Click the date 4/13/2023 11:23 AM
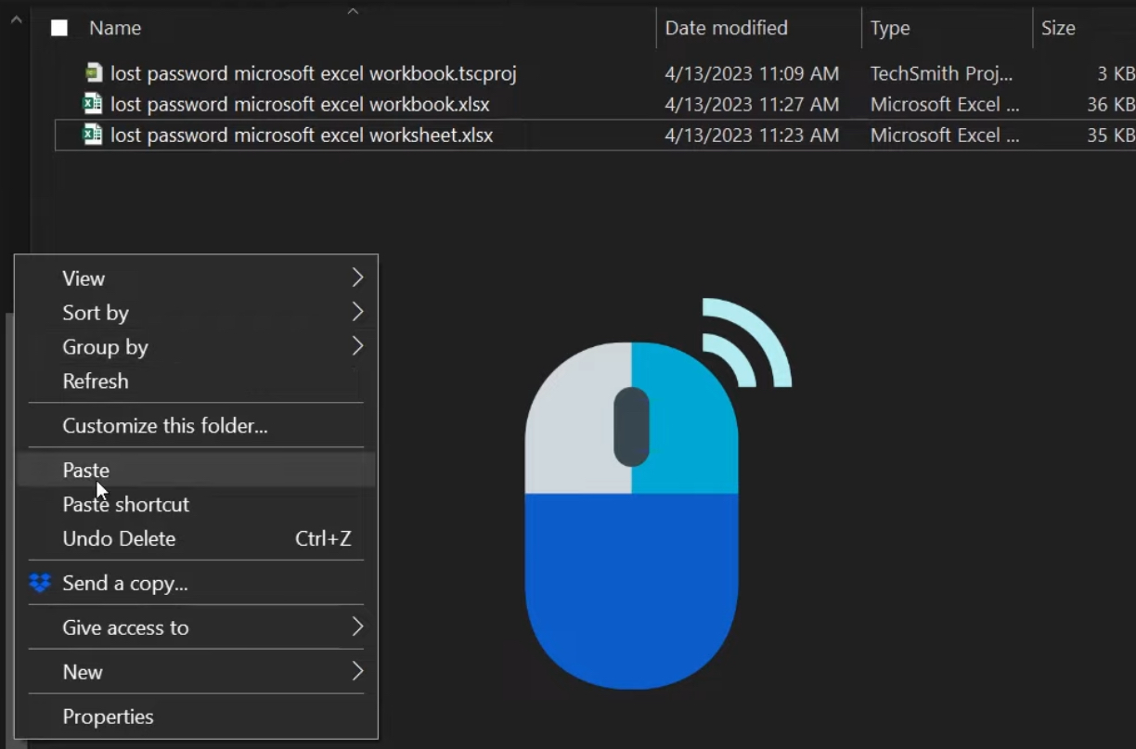The image size is (1136, 749). tap(752, 136)
